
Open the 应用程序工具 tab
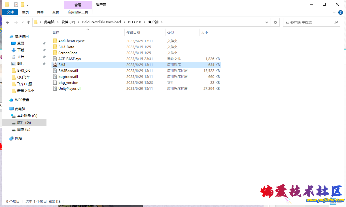78,12
